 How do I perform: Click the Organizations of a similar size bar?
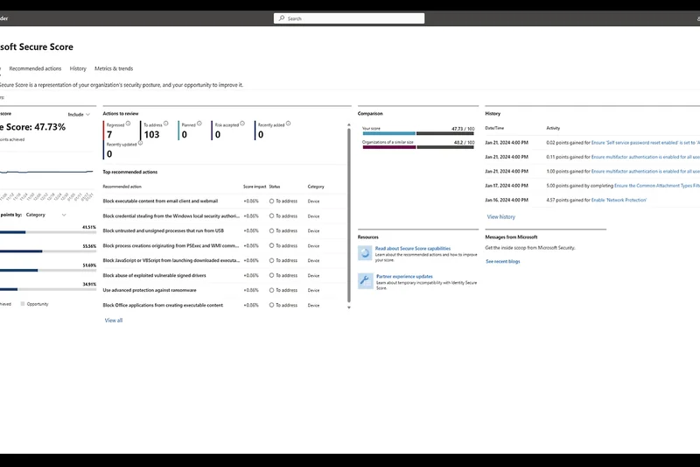pyautogui.click(x=418, y=147)
